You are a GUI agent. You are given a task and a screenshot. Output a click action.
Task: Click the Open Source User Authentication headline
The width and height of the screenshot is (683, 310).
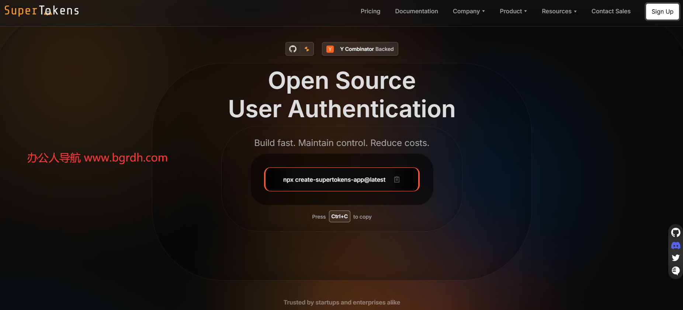[341, 95]
